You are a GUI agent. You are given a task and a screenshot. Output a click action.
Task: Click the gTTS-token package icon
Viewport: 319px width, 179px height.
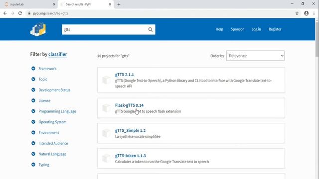coord(106,158)
